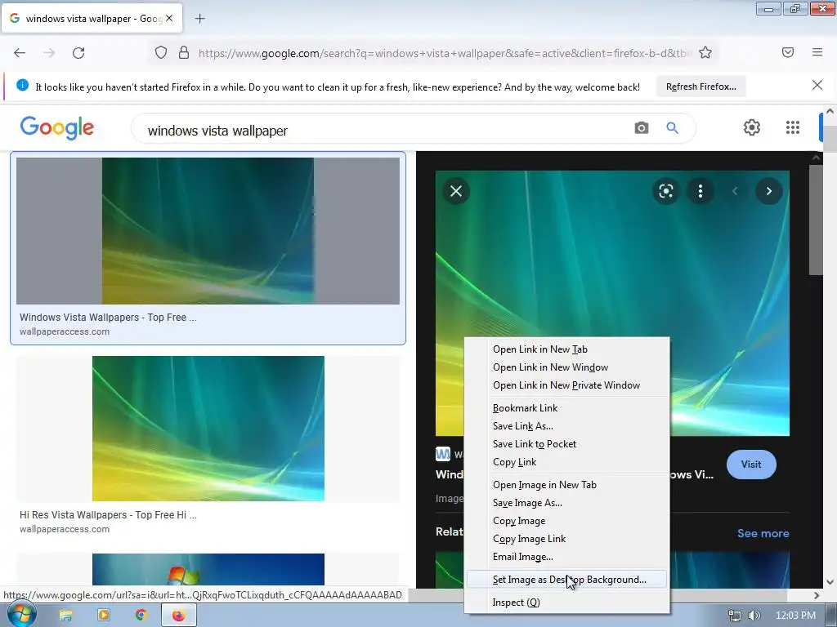Image resolution: width=837 pixels, height=627 pixels.
Task: Click the Visit button
Action: [751, 465]
